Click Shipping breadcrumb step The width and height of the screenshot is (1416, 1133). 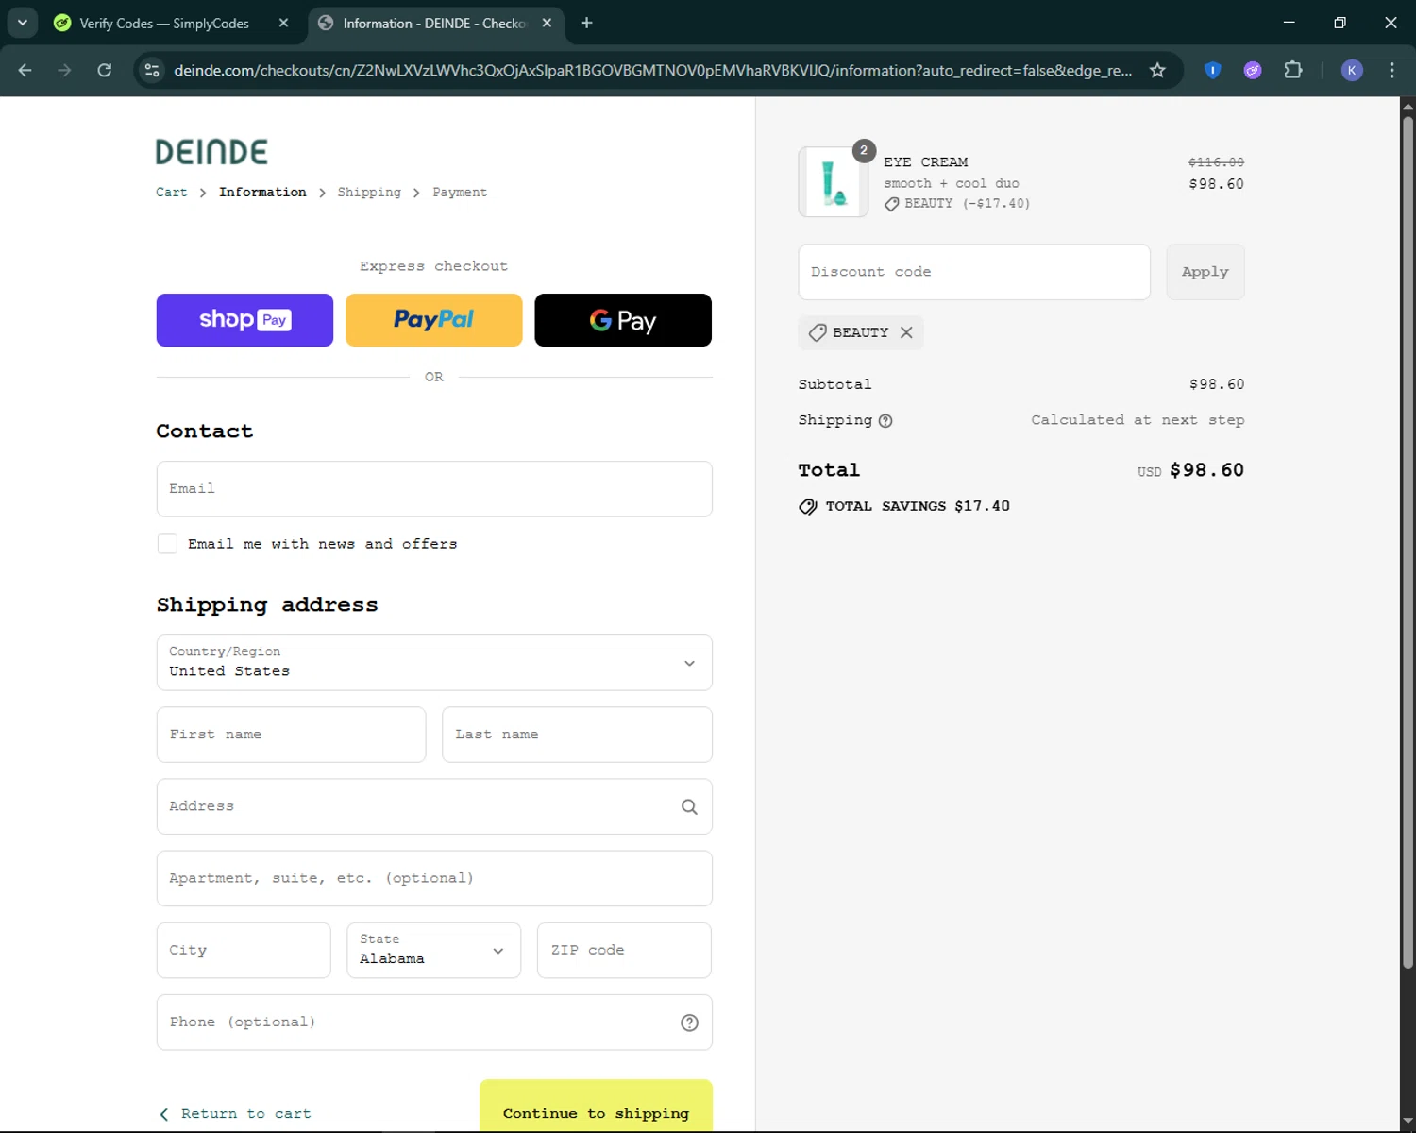click(369, 193)
